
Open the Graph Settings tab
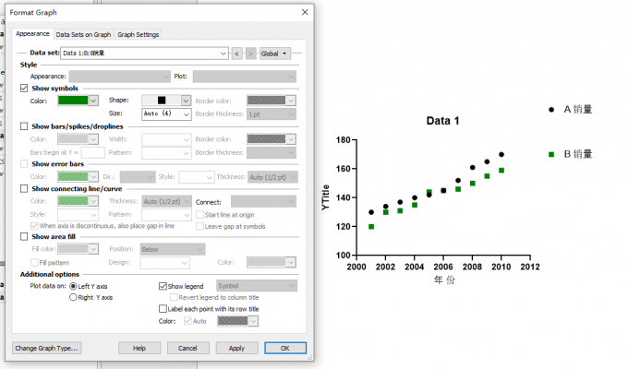point(139,34)
